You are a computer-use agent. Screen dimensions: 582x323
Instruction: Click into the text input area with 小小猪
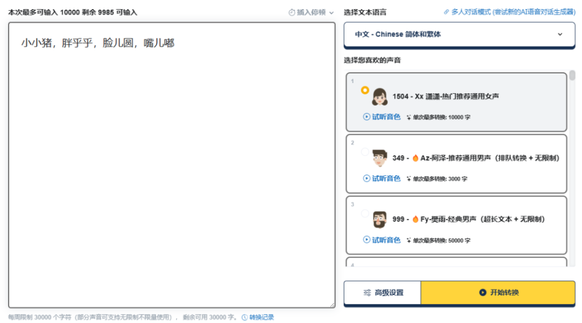(172, 165)
